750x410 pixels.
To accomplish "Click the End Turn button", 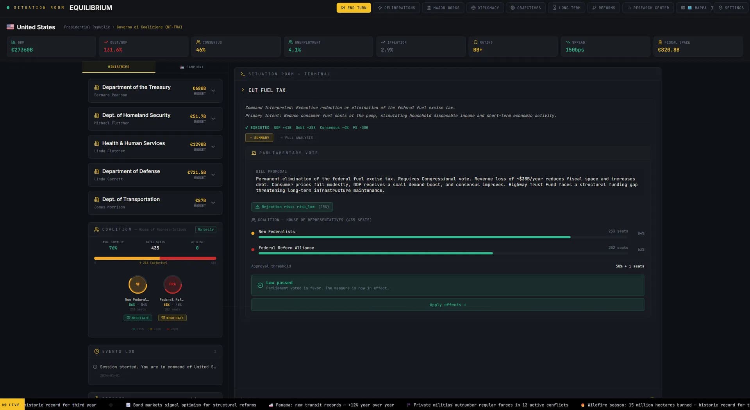I will (354, 8).
